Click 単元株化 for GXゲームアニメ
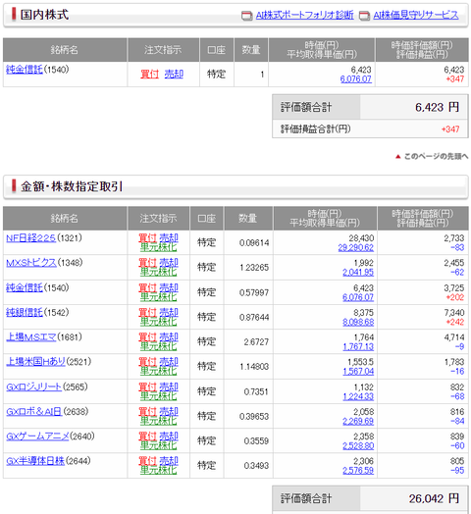The image size is (471, 514). click(x=158, y=445)
